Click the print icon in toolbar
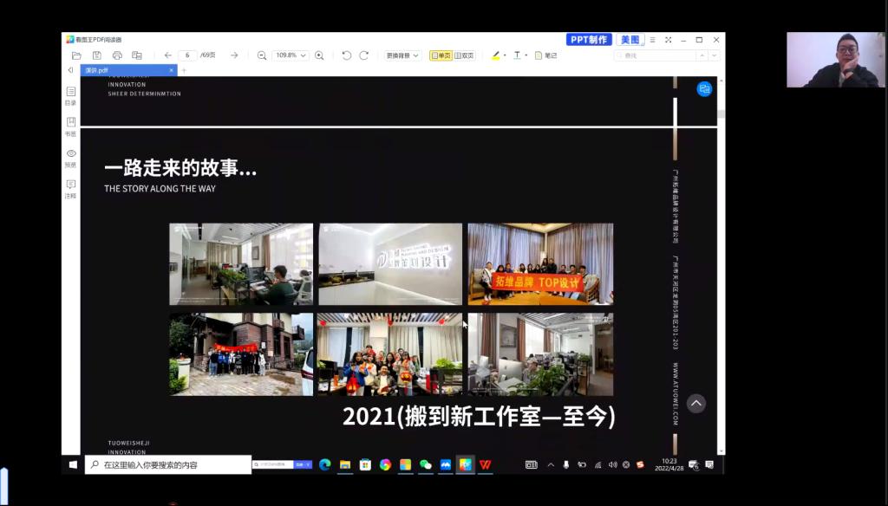Image resolution: width=888 pixels, height=506 pixels. (x=117, y=55)
